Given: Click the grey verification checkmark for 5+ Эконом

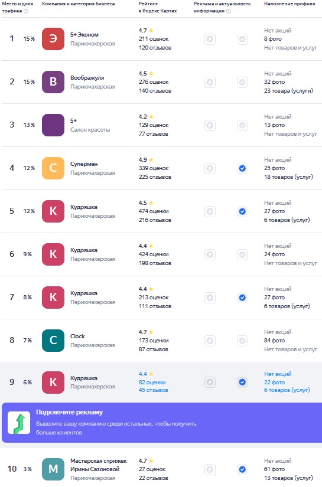Looking at the screenshot, I should tap(242, 39).
